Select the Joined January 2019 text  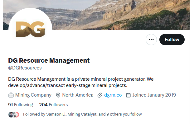(154, 95)
